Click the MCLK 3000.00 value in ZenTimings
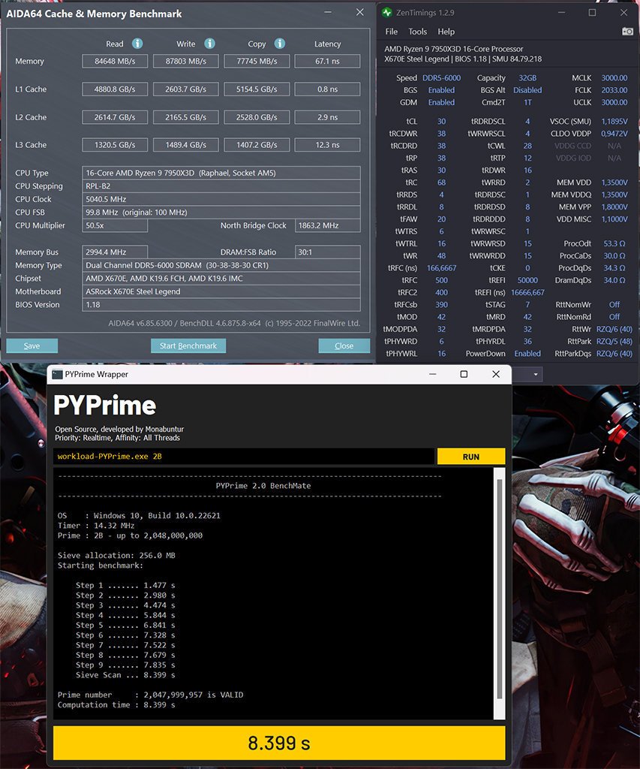640x769 pixels. (x=614, y=78)
